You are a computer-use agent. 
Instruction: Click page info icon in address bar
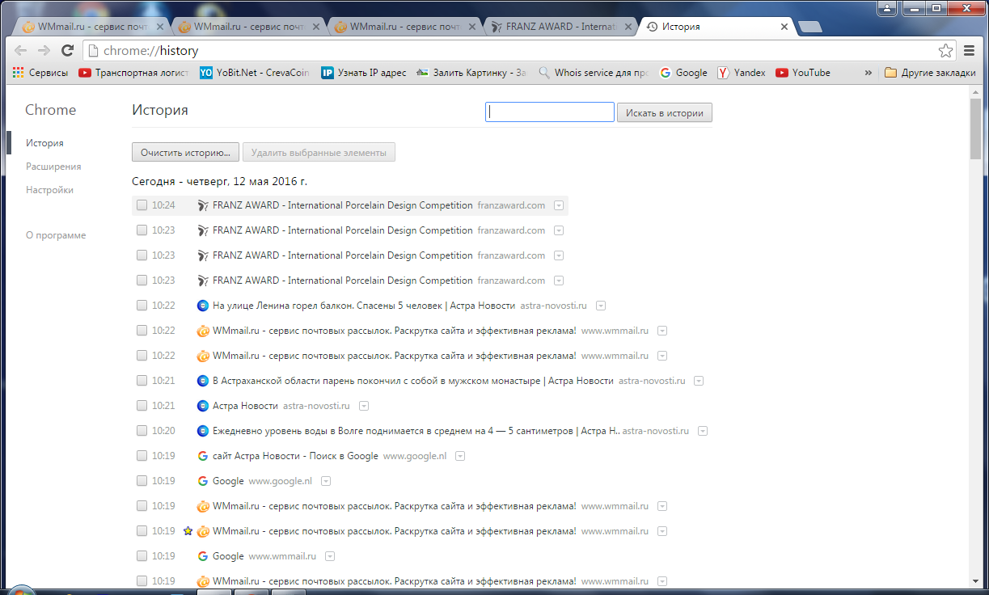(93, 51)
